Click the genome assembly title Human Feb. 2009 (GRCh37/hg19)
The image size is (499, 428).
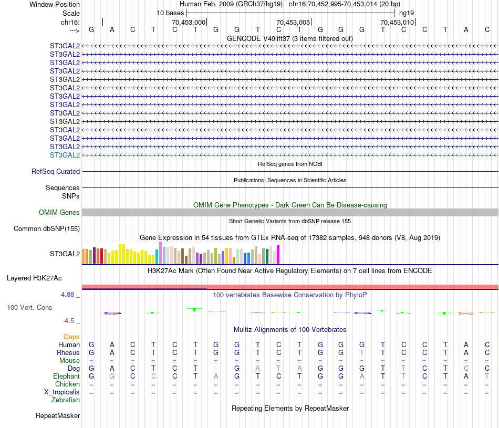[x=231, y=4]
